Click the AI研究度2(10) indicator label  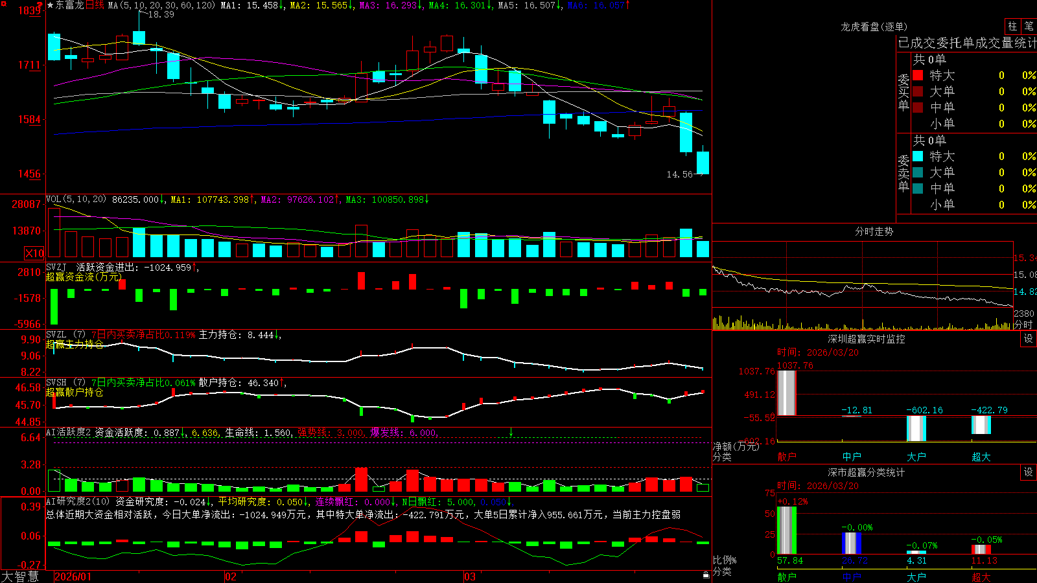pos(78,501)
